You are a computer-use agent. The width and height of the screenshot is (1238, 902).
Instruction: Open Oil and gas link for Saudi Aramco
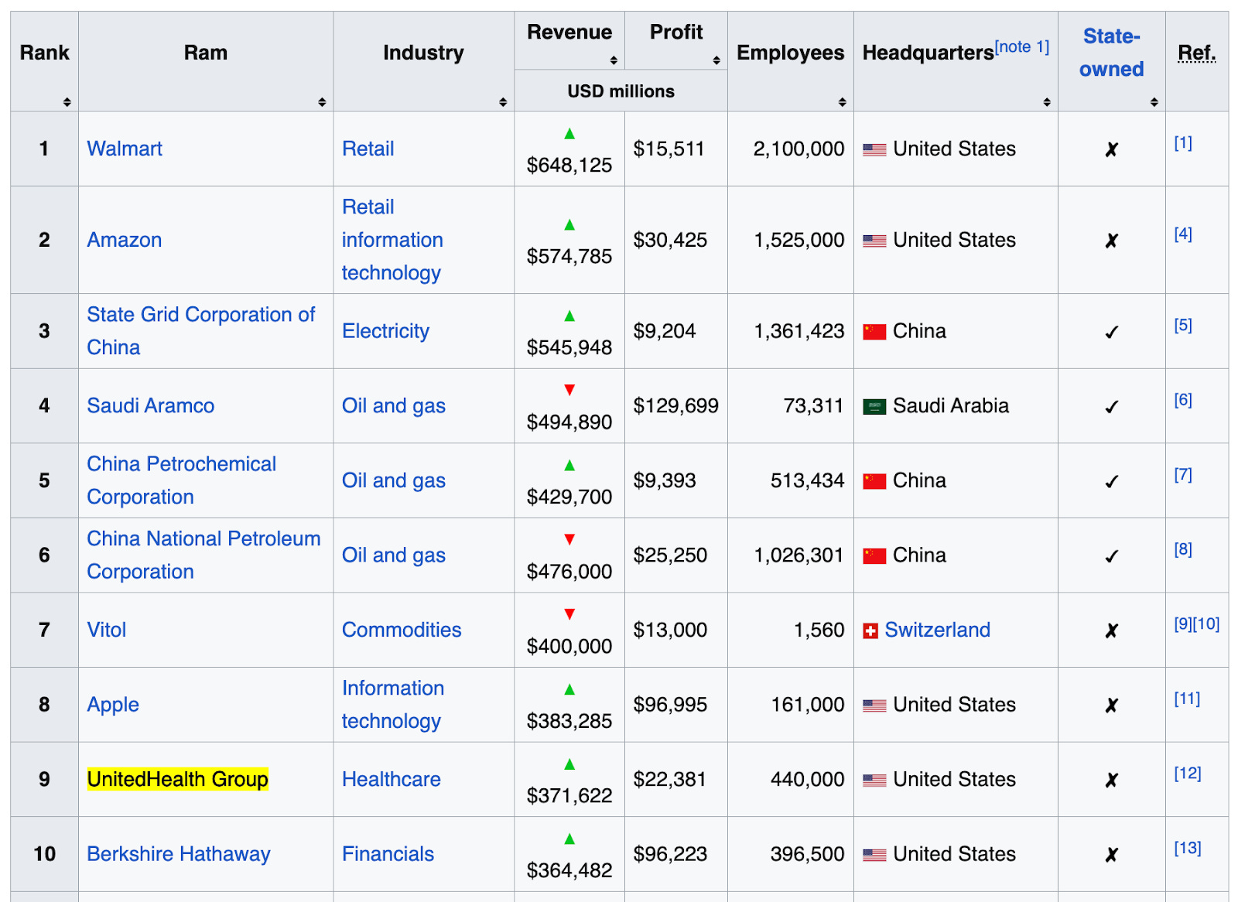point(394,405)
